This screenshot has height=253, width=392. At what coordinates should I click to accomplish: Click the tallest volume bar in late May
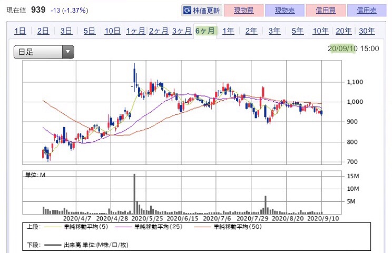(x=134, y=194)
